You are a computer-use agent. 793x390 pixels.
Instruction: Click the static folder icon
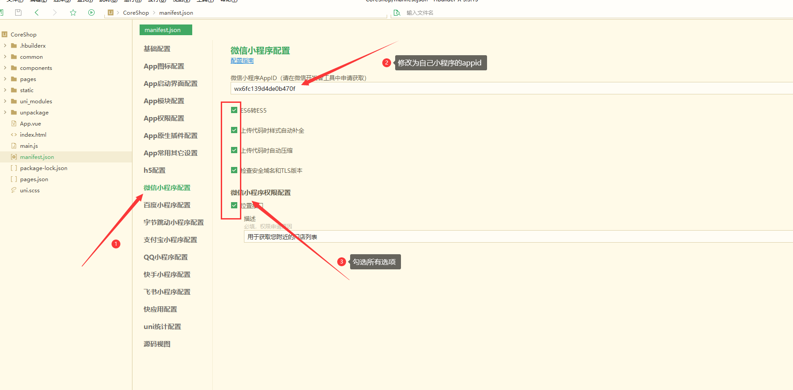(x=14, y=90)
